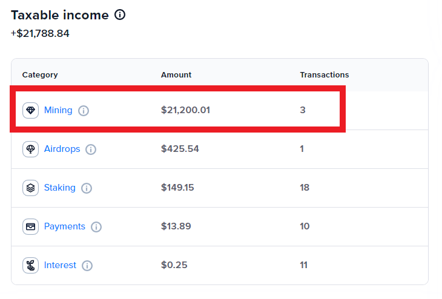
Task: Click the Category column header
Action: pos(40,75)
